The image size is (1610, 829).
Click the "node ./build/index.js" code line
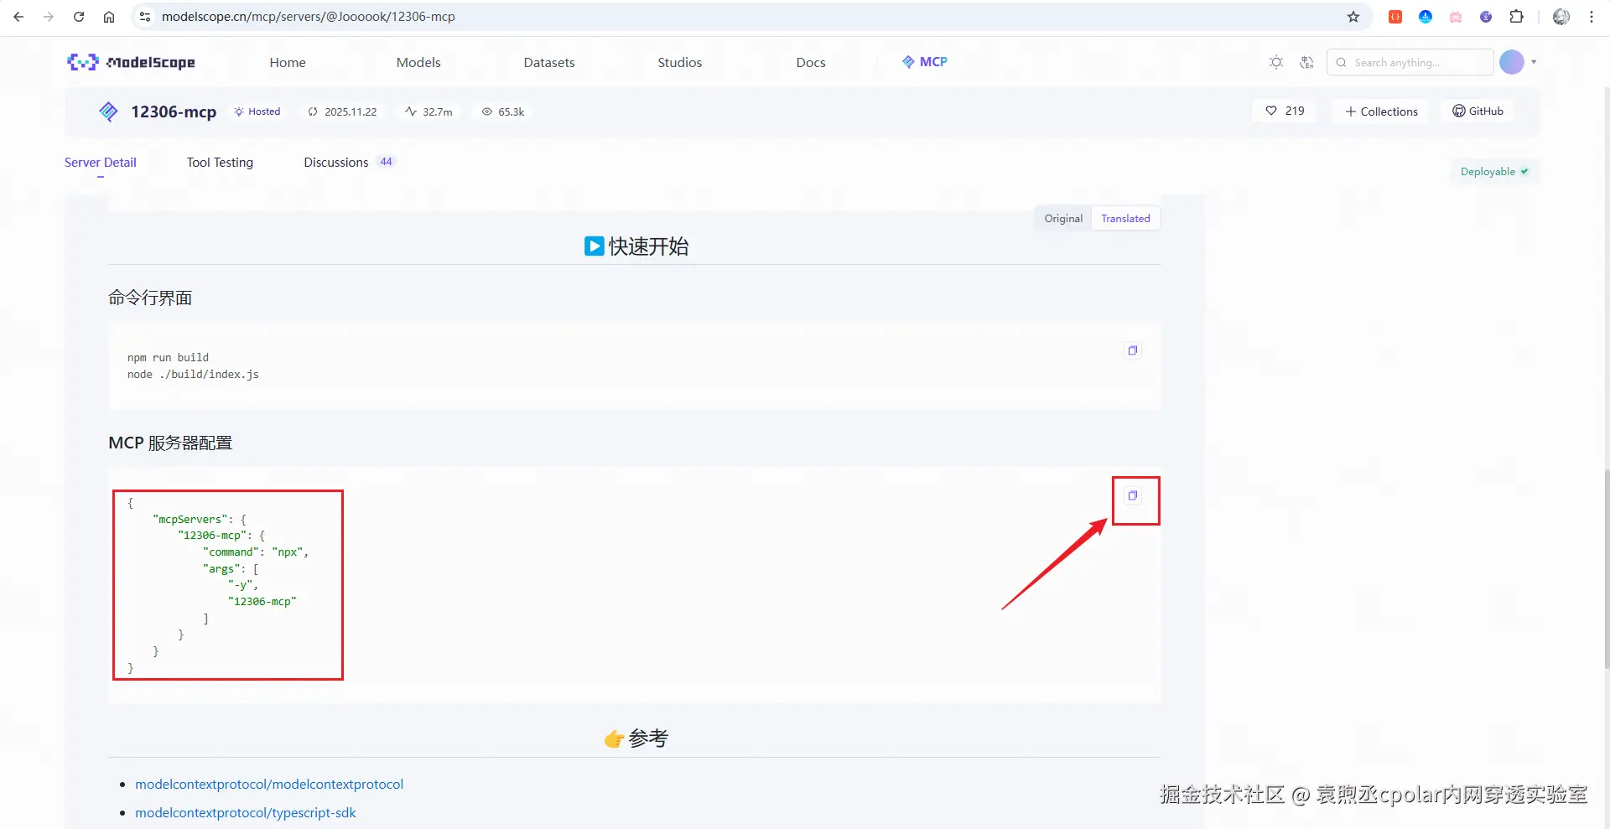tap(193, 375)
